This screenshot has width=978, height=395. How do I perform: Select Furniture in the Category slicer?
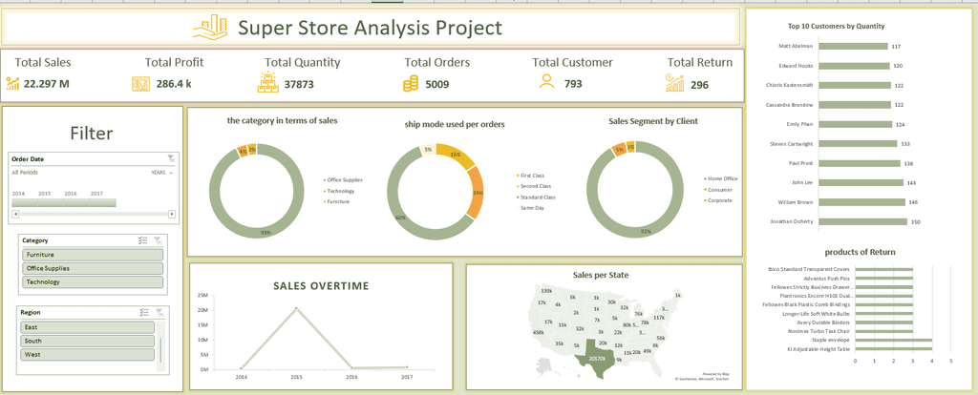click(x=93, y=255)
